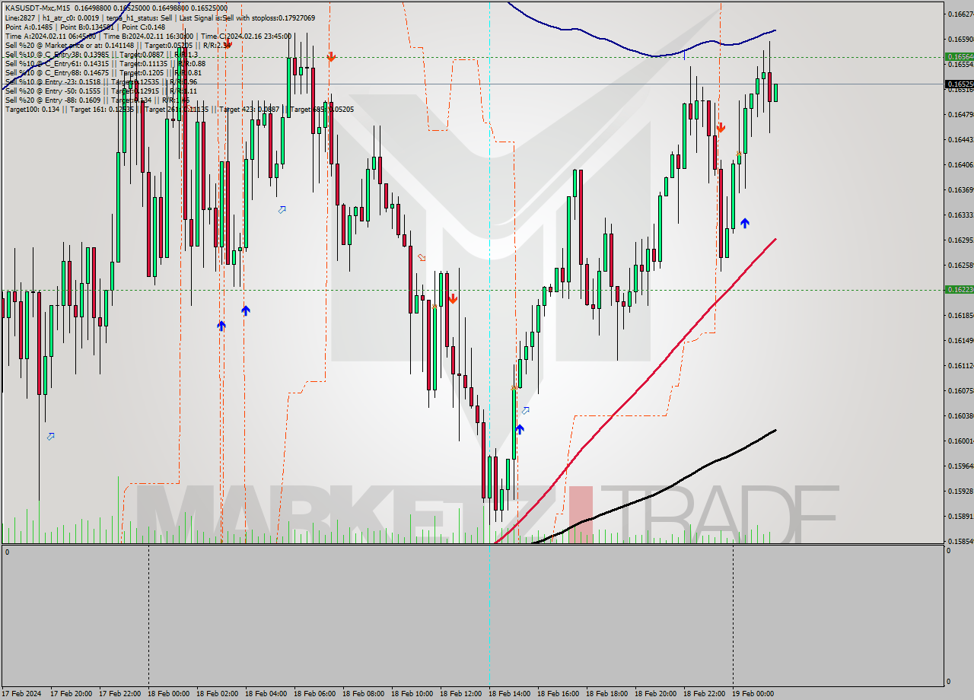Click the green 0.16223 price level tag
The width and height of the screenshot is (974, 700).
pyautogui.click(x=959, y=289)
